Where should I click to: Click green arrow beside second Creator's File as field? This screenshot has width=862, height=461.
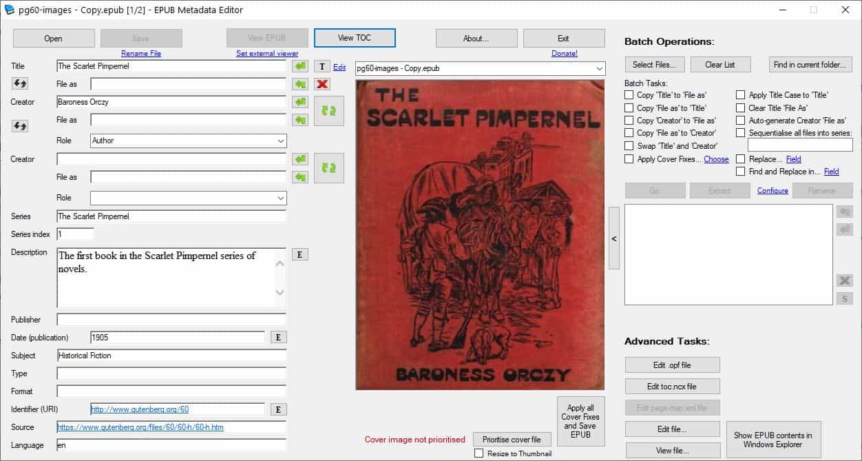click(300, 177)
